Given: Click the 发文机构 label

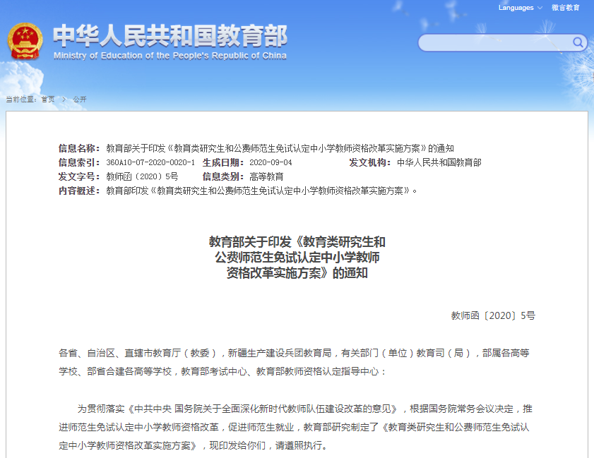Looking at the screenshot, I should tap(370, 162).
